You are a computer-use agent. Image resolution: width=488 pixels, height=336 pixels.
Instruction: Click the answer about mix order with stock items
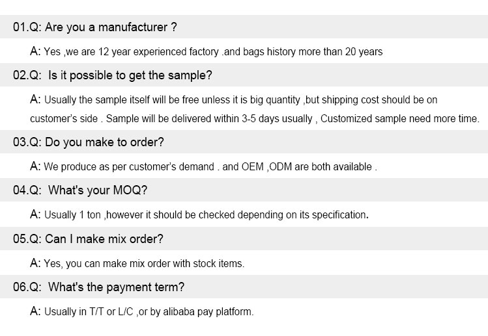coord(137,263)
